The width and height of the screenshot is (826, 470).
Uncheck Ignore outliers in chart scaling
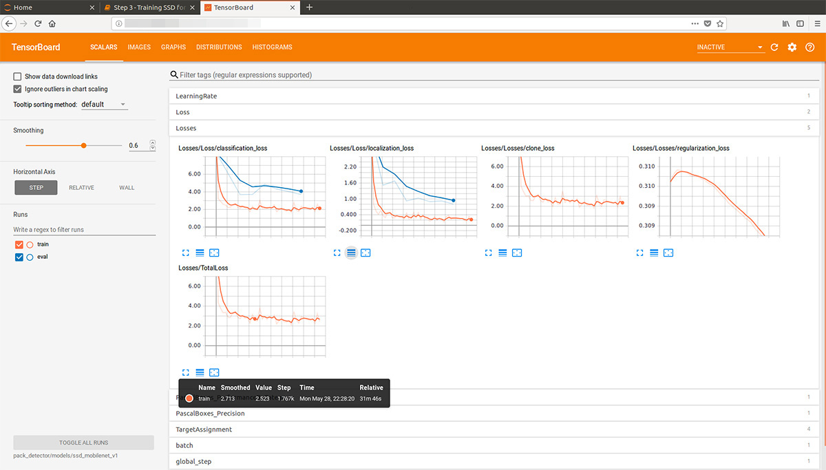pos(17,89)
